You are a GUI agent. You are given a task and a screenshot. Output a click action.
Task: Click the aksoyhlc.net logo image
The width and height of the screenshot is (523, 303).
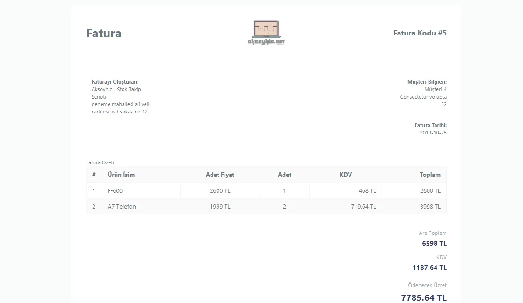coord(266,33)
